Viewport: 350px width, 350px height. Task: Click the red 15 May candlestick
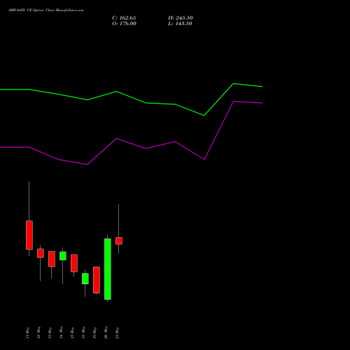pos(74,263)
